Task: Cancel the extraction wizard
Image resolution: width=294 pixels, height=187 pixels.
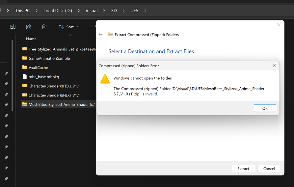Action: 269,169
